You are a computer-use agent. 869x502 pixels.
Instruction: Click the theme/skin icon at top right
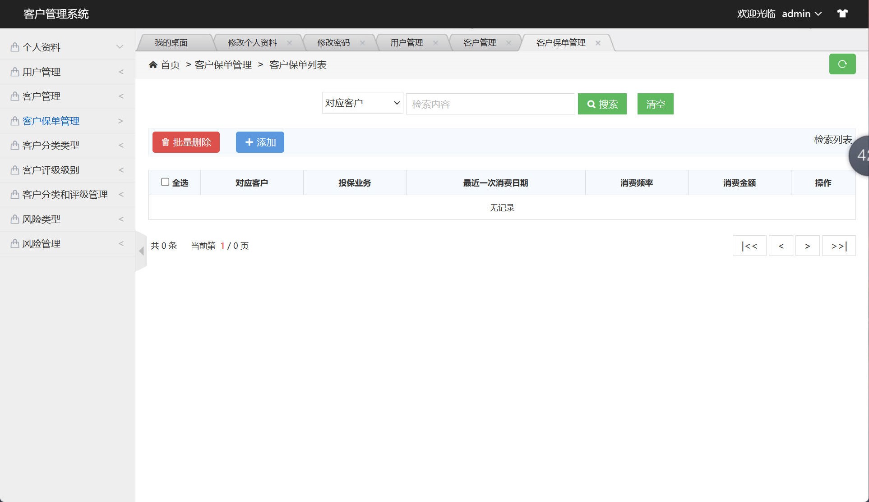point(843,14)
